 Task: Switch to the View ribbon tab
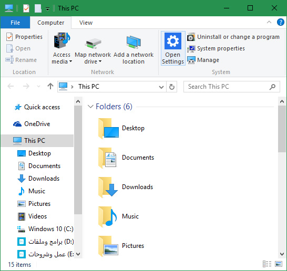tap(86, 23)
